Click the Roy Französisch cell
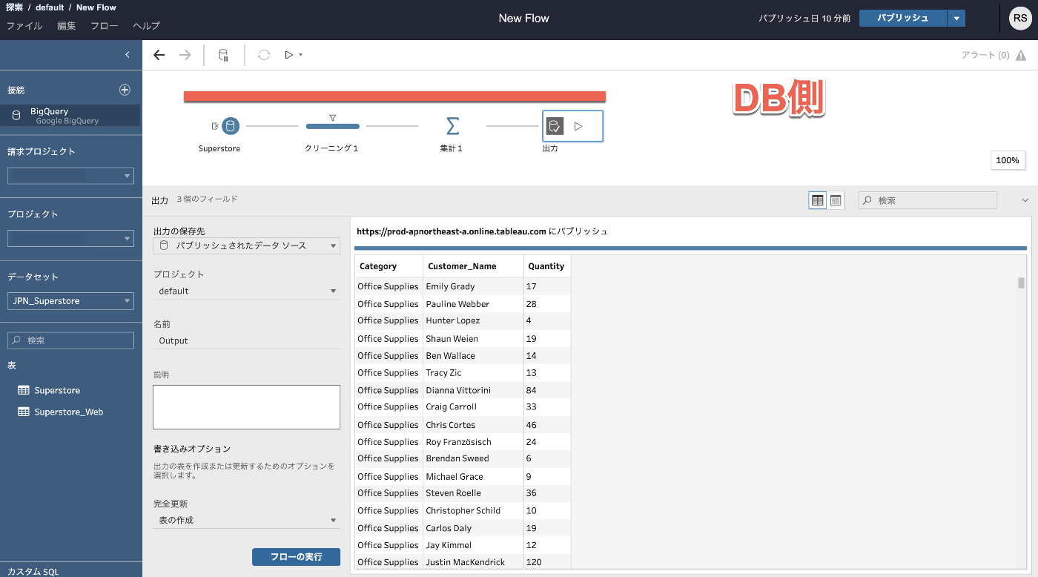Image resolution: width=1038 pixels, height=577 pixels. tap(473, 442)
